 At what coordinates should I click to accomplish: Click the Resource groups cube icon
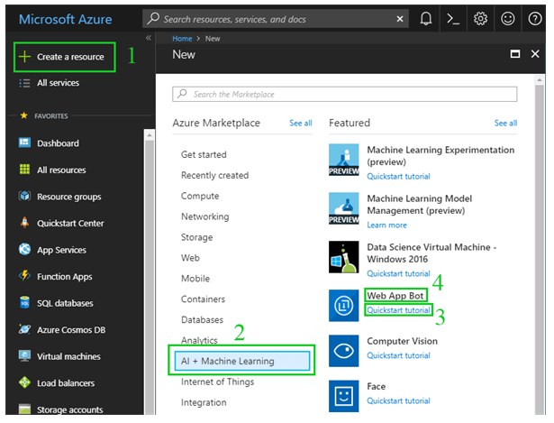pos(24,196)
